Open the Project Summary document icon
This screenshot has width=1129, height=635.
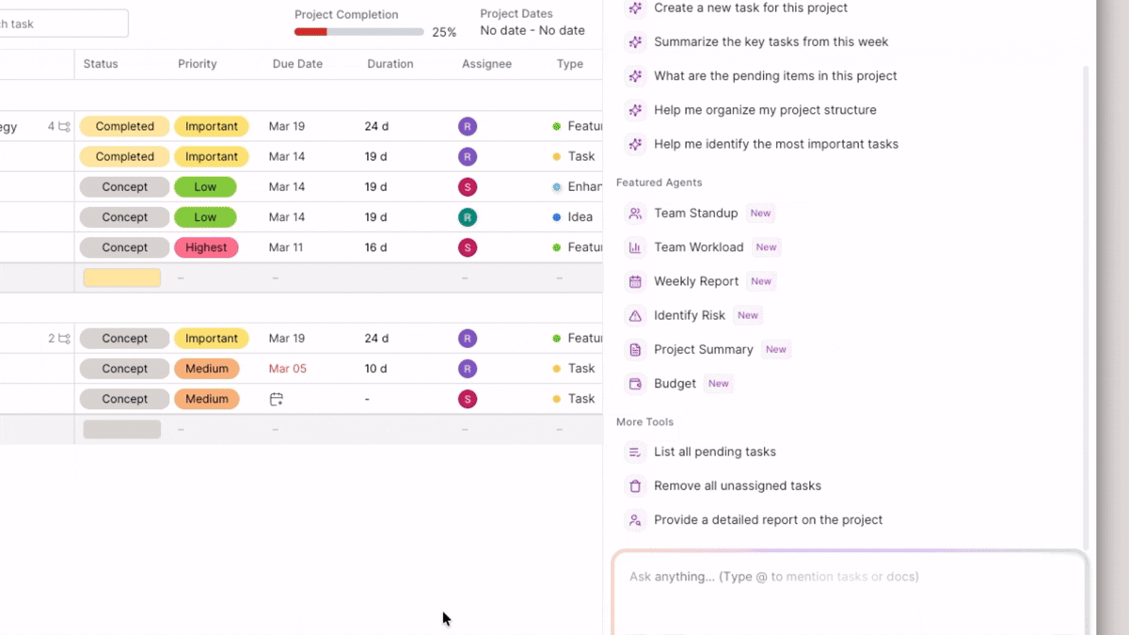click(x=635, y=350)
